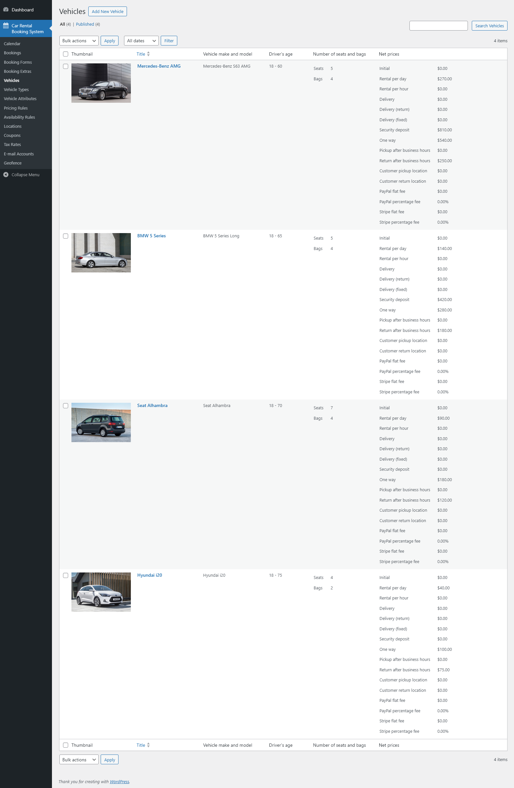Click the Add New Vehicle button
This screenshot has width=514, height=788.
click(107, 11)
